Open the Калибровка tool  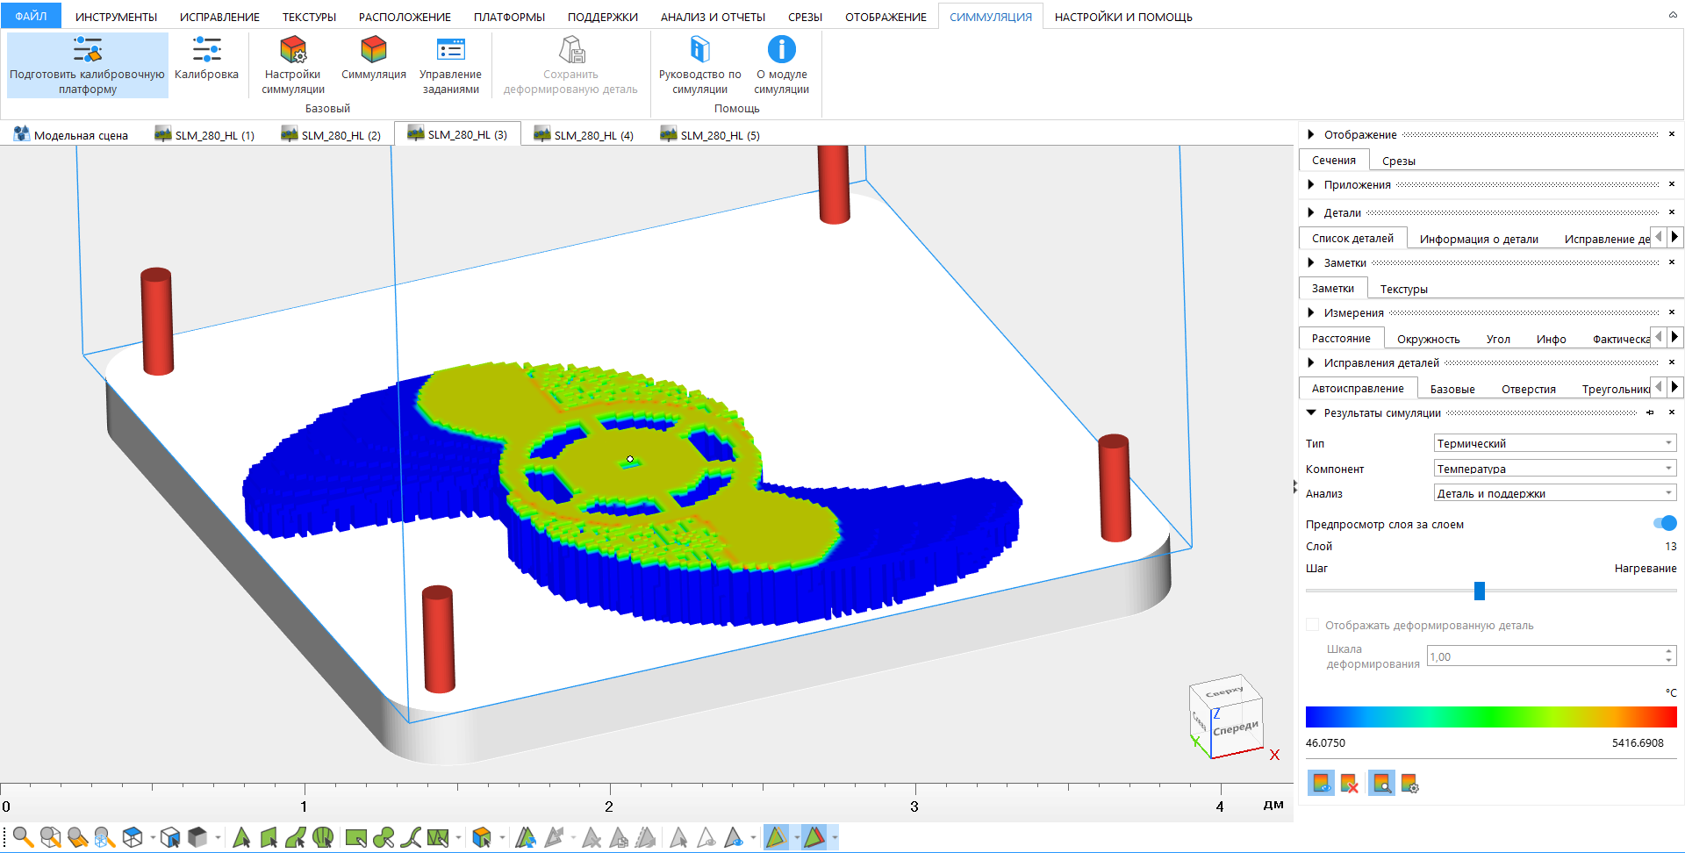(206, 59)
